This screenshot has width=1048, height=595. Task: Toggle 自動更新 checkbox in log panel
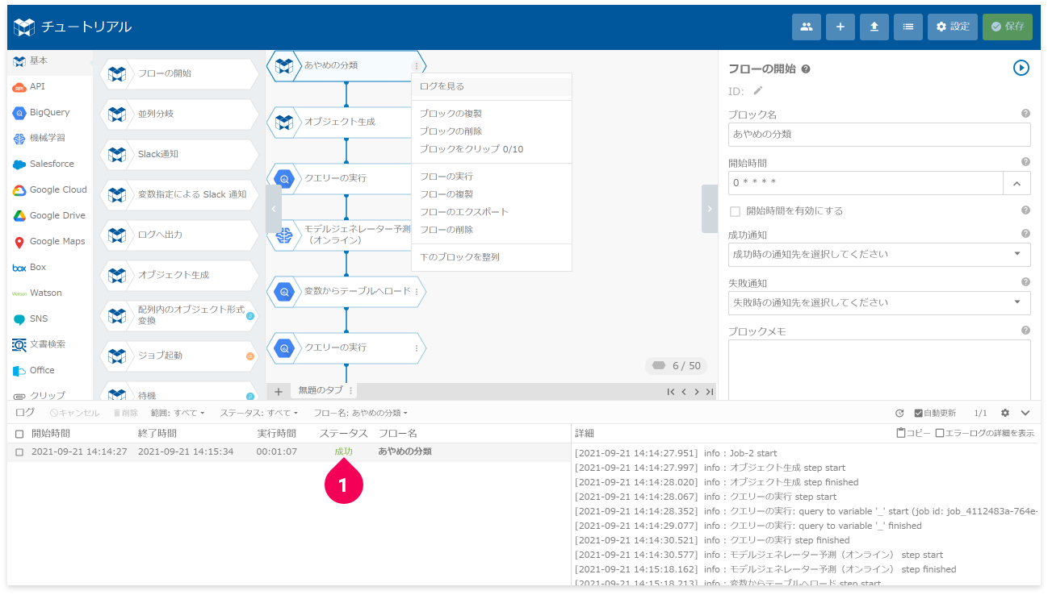tap(919, 413)
